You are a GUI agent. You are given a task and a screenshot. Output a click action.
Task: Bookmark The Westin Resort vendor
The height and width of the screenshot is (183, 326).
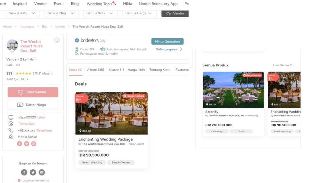[x=57, y=40]
